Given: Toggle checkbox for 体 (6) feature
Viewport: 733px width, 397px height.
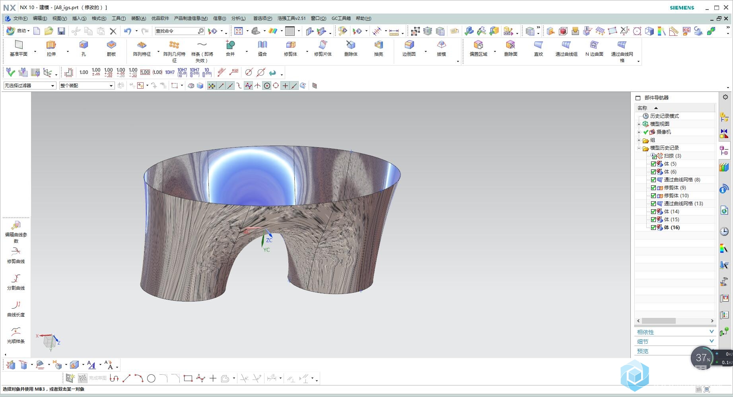Looking at the screenshot, I should (653, 172).
